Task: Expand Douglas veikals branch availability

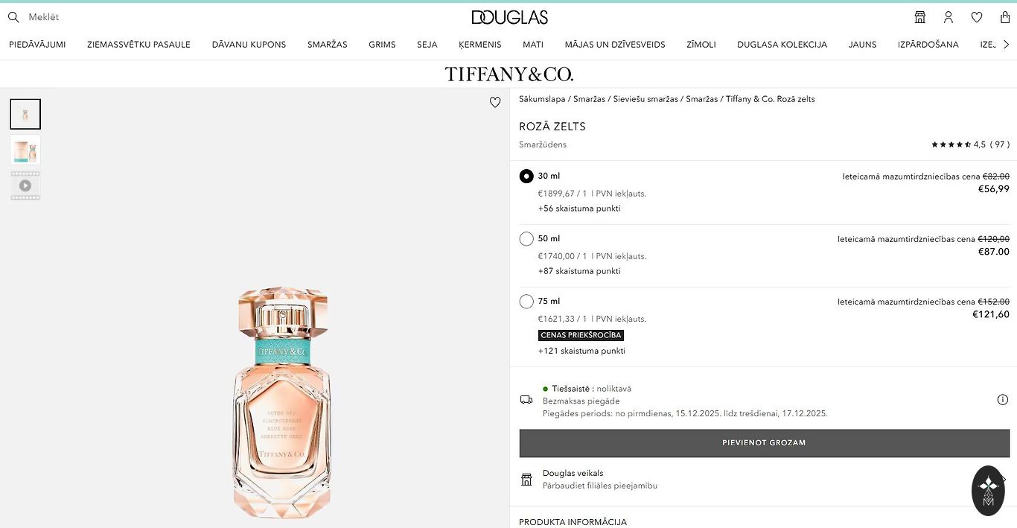Action: (x=764, y=479)
